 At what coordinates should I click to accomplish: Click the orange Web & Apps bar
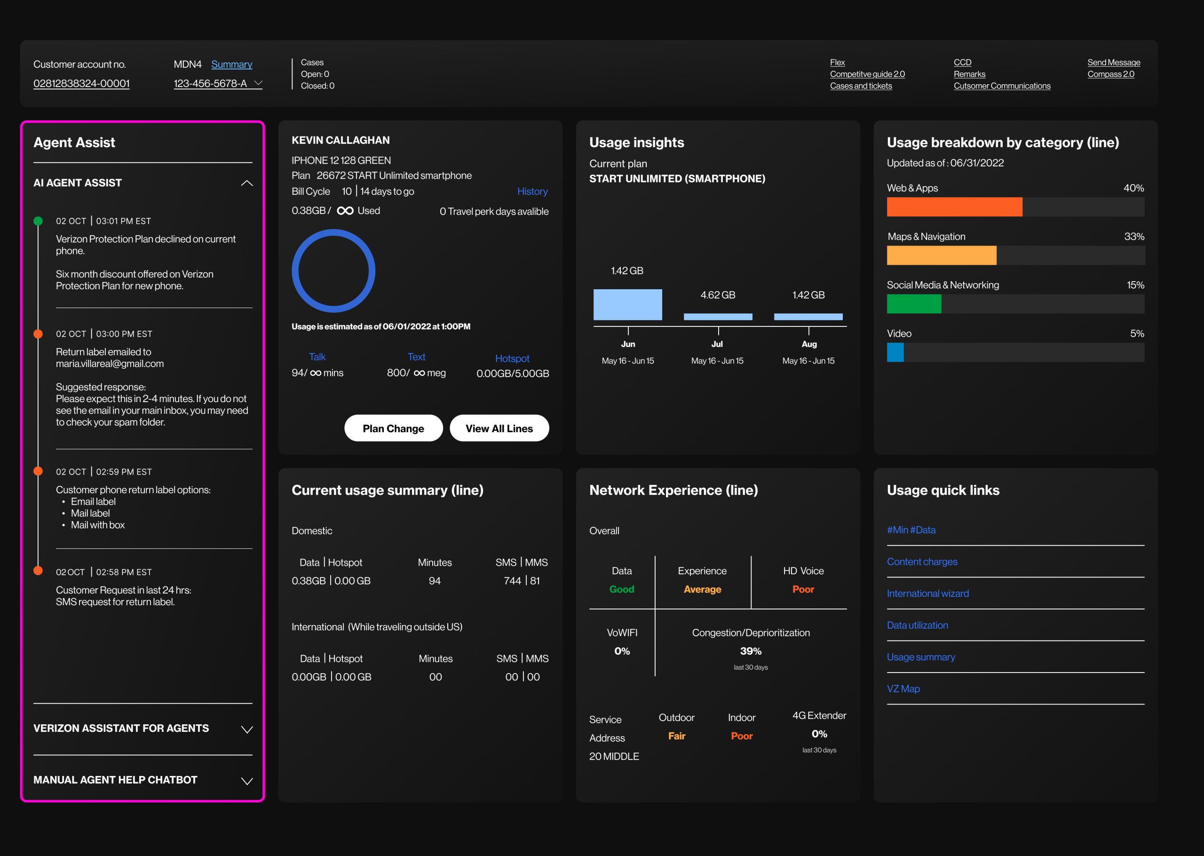tap(954, 206)
